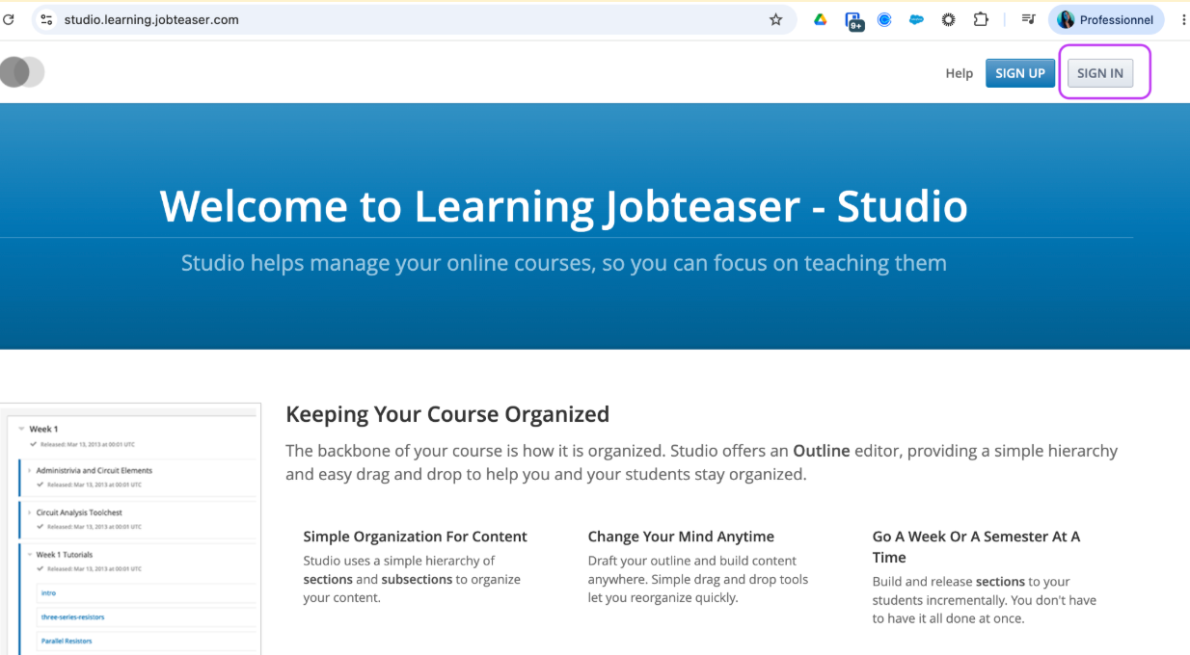Open the Salesforce cloud extension icon

(x=916, y=19)
